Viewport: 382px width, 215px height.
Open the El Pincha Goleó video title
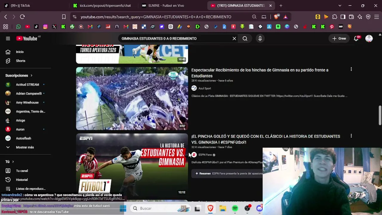point(266,139)
